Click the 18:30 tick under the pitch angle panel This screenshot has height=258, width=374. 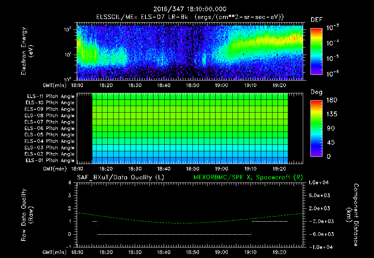point(135,169)
